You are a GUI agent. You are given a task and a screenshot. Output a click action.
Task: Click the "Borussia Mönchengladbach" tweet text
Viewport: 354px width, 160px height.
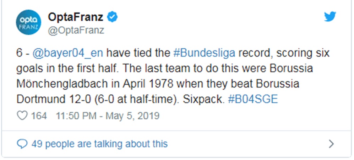pos(57,84)
